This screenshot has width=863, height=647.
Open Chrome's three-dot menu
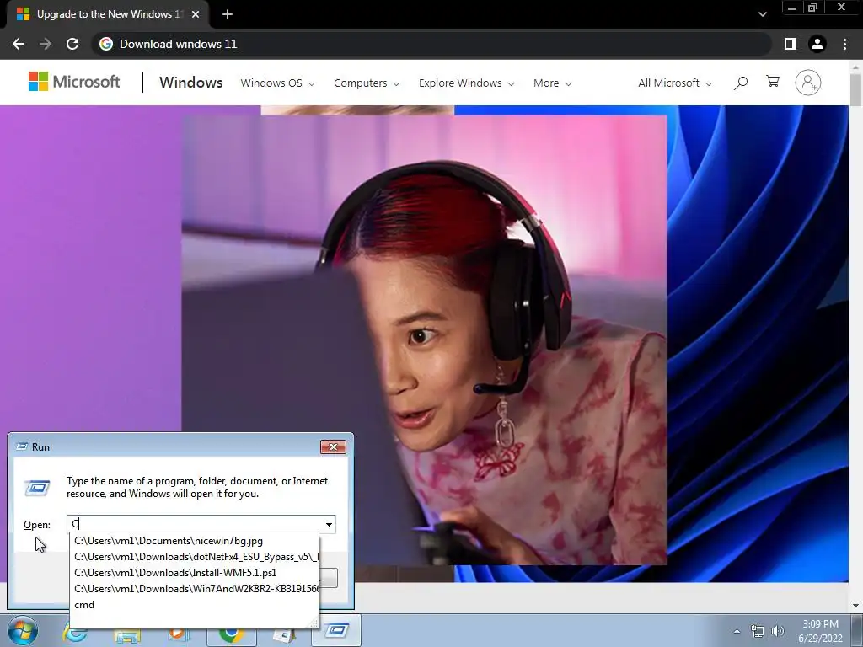pos(844,44)
